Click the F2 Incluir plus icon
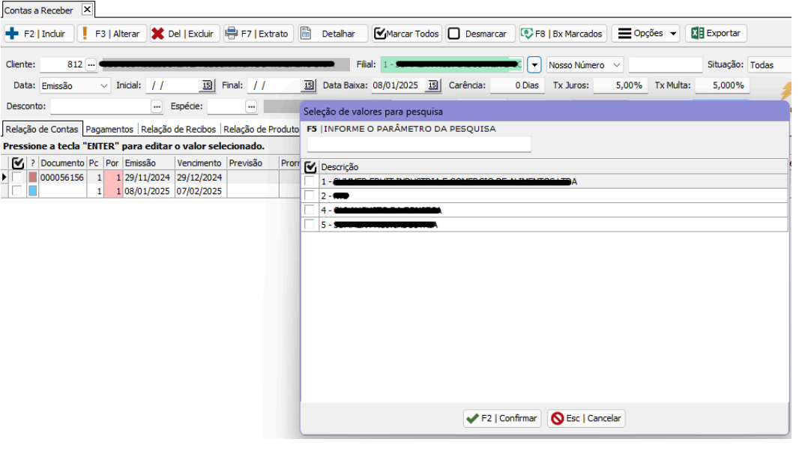This screenshot has height=454, width=808. tap(12, 34)
